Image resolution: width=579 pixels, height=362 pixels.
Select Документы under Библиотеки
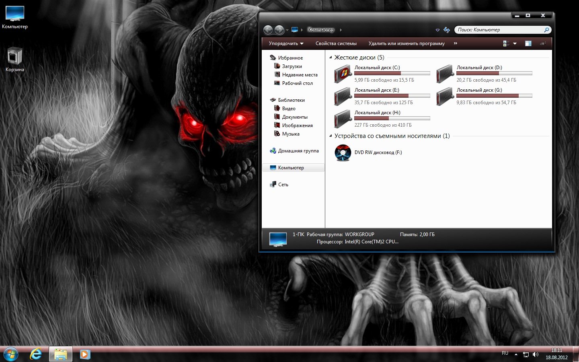[294, 117]
